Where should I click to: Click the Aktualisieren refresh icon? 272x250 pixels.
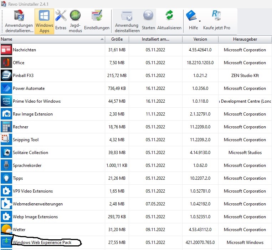pyautogui.click(x=169, y=15)
